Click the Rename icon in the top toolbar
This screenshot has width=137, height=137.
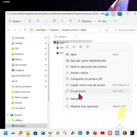click(x=54, y=21)
